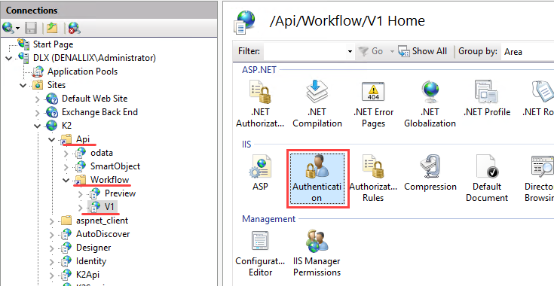This screenshot has height=286, width=554.
Task: Expand Exchange Back End node
Action: [x=38, y=112]
